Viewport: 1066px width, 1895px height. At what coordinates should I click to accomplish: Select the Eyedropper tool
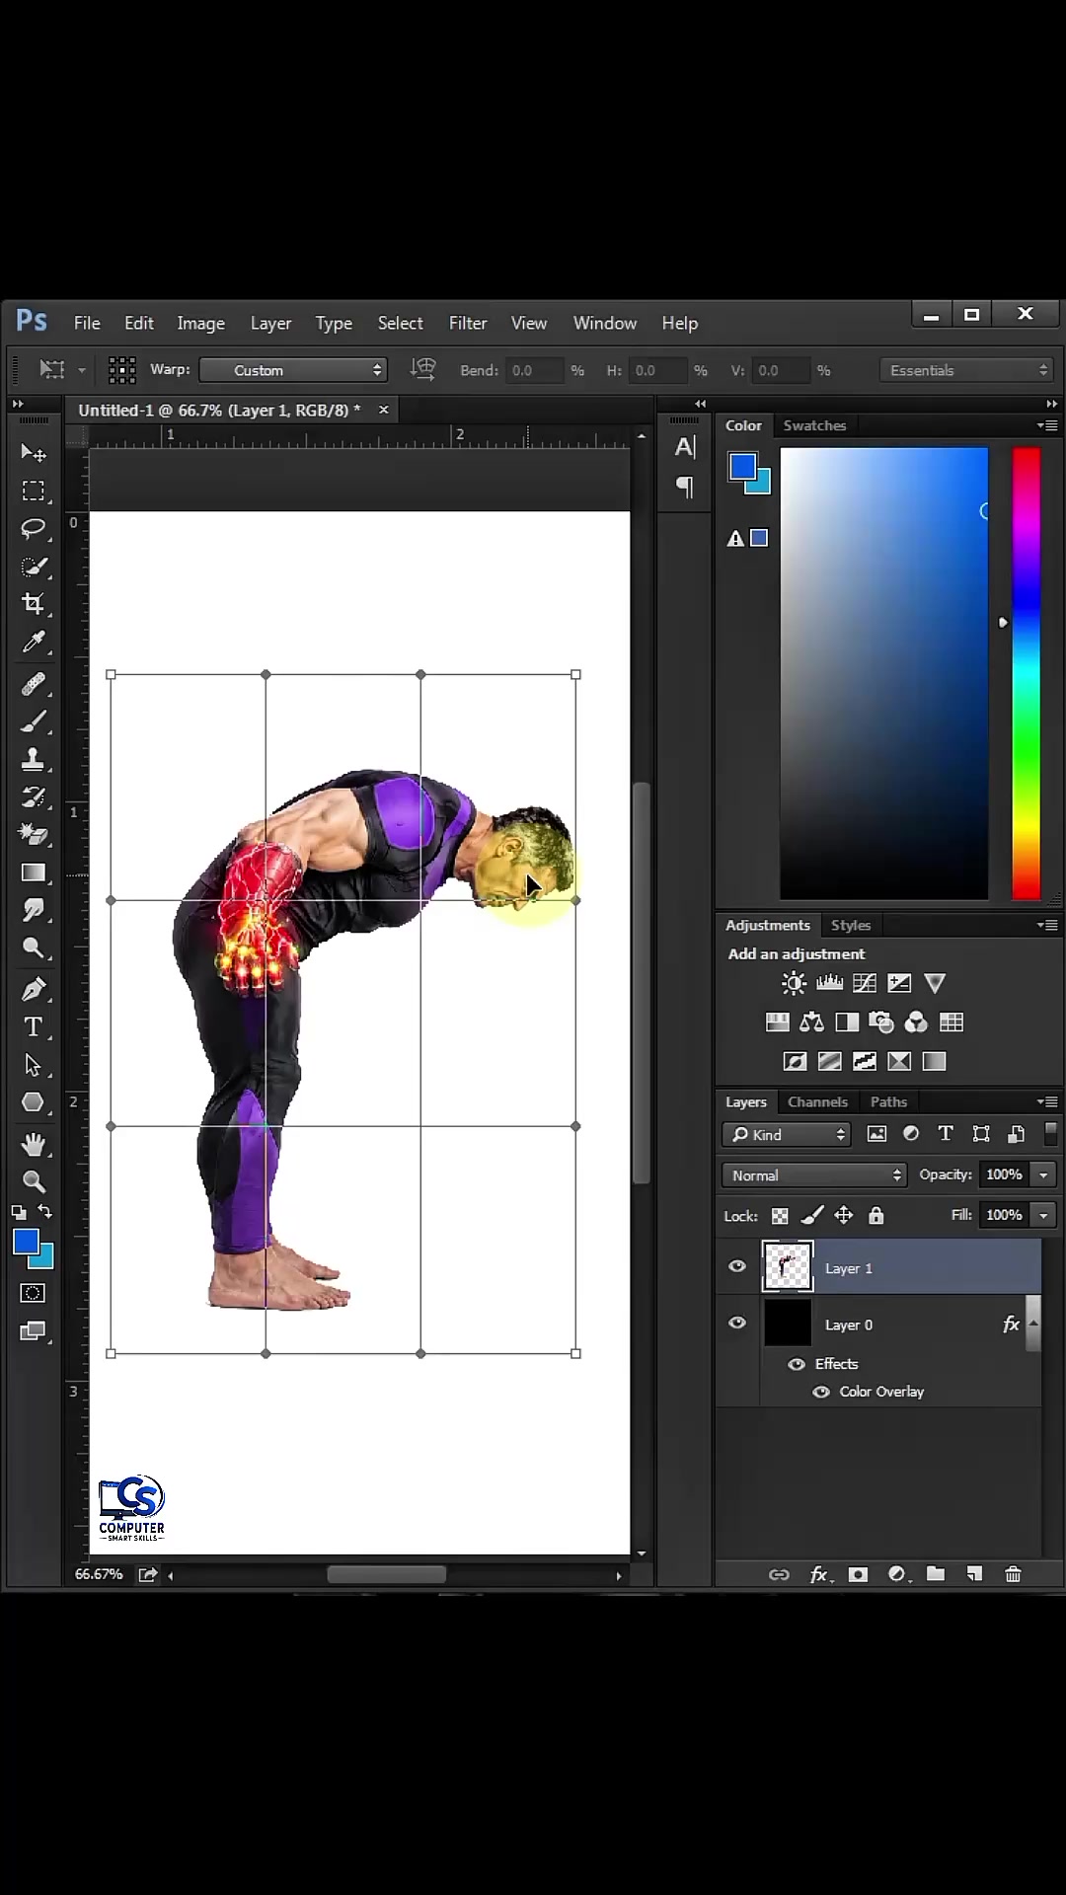[x=34, y=643]
